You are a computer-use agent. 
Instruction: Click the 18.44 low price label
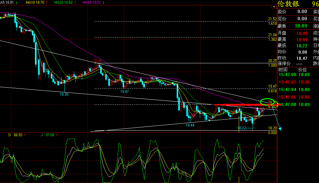pos(190,125)
